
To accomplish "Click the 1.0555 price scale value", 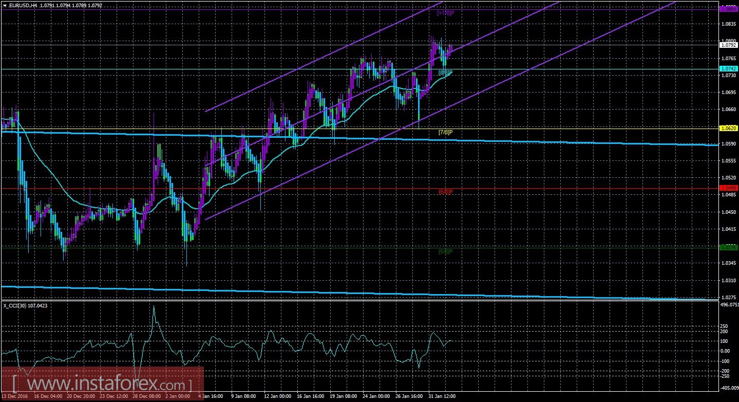I will [728, 160].
